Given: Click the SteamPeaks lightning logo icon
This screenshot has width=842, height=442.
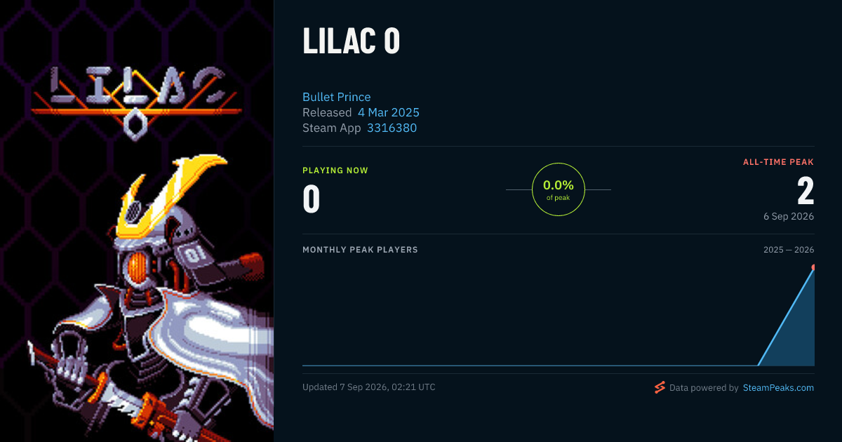Looking at the screenshot, I should pyautogui.click(x=660, y=387).
